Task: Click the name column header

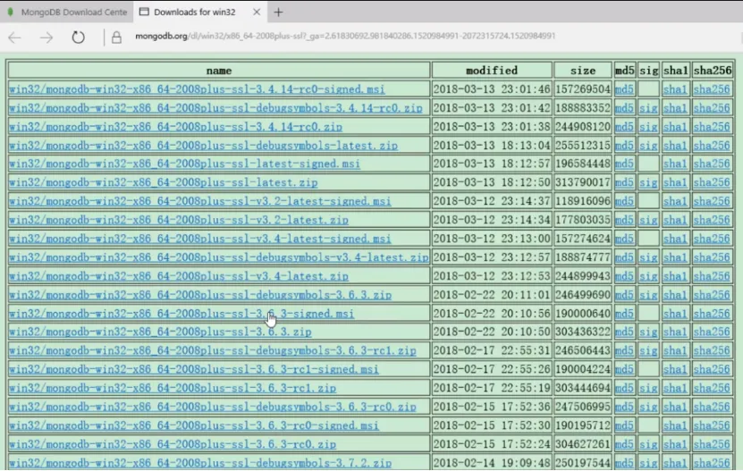Action: [x=219, y=70]
